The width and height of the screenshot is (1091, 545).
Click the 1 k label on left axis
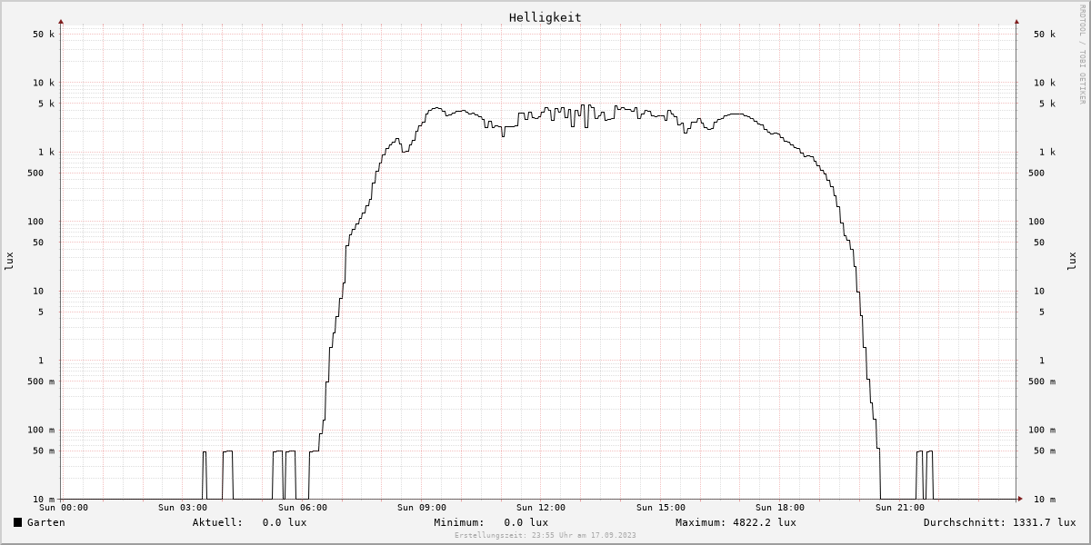tap(46, 152)
